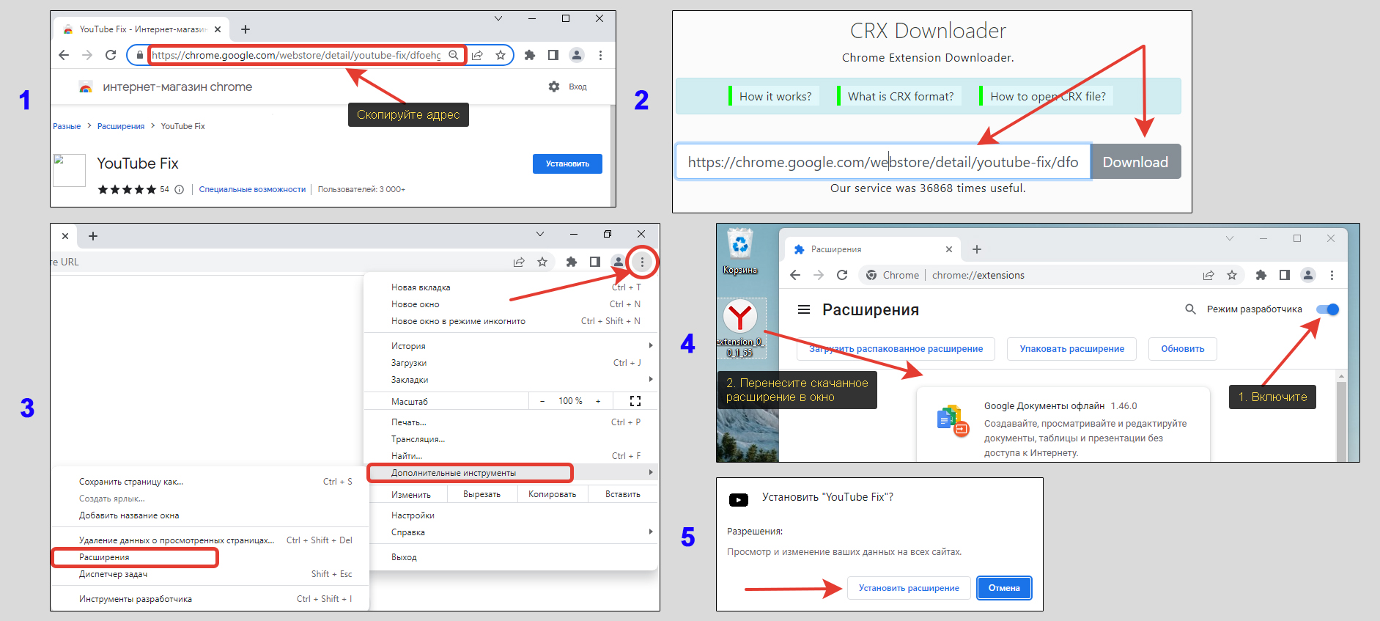Increase zoom with plus button

pyautogui.click(x=598, y=401)
